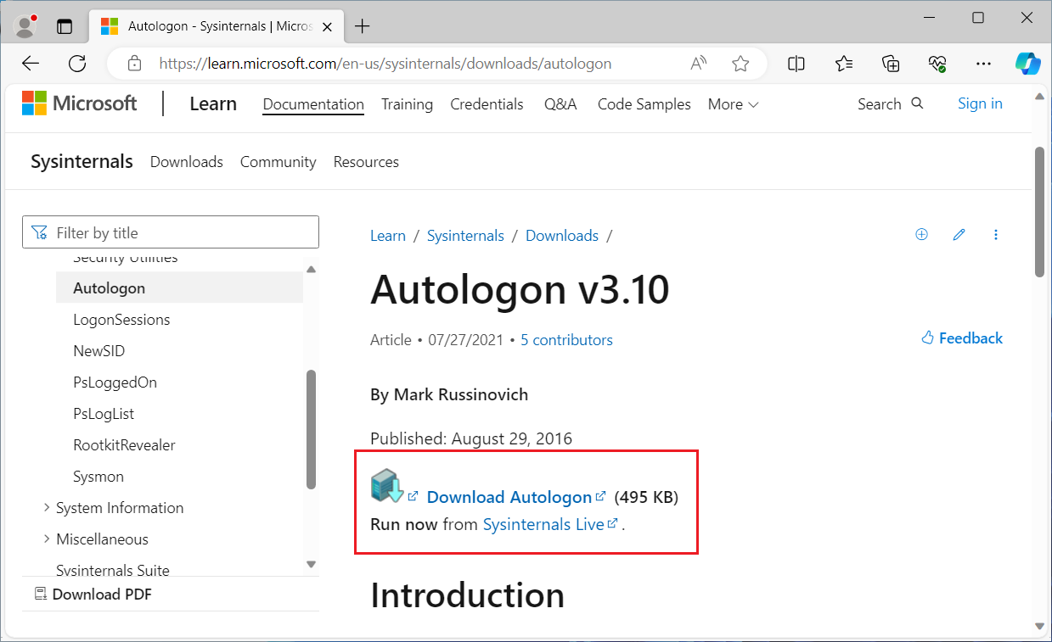Viewport: 1052px width, 642px height.
Task: Expand Miscellaneous tree node
Action: point(46,539)
